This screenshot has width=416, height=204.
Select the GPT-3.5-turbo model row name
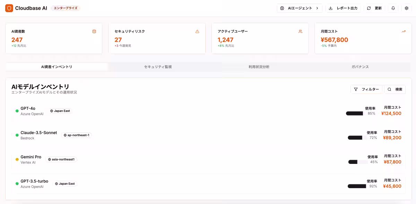click(34, 181)
